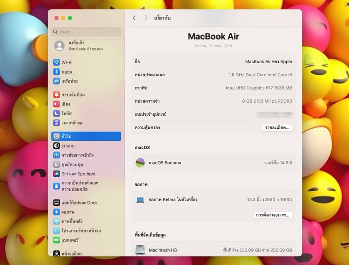The height and width of the screenshot is (265, 349).
Task: Open Appearance icon (รูปแบบ)
Action: point(56,146)
